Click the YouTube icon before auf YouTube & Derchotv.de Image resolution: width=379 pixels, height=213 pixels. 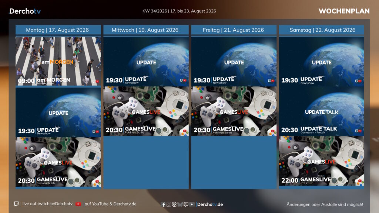78,204
